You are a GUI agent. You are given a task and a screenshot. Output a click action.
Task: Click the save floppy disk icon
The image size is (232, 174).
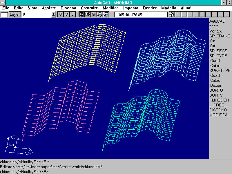(94, 14)
